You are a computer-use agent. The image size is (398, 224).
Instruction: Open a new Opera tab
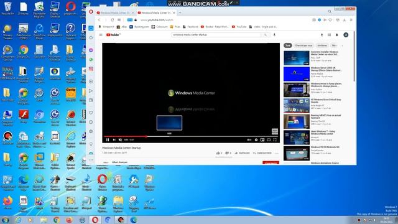click(x=180, y=12)
